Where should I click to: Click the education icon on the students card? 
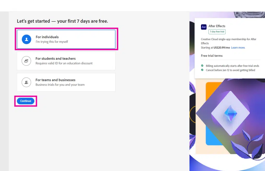tap(26, 61)
